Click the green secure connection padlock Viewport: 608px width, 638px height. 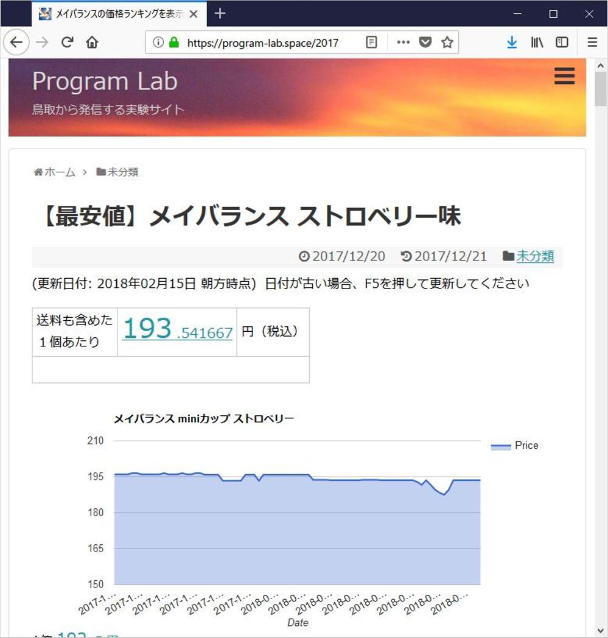pos(174,42)
